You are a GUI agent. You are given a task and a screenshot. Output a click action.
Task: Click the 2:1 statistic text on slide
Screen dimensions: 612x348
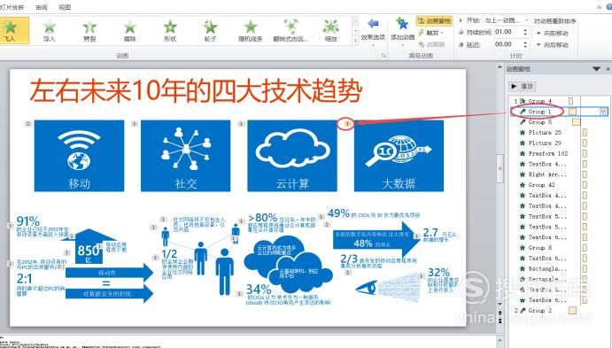(x=24, y=279)
